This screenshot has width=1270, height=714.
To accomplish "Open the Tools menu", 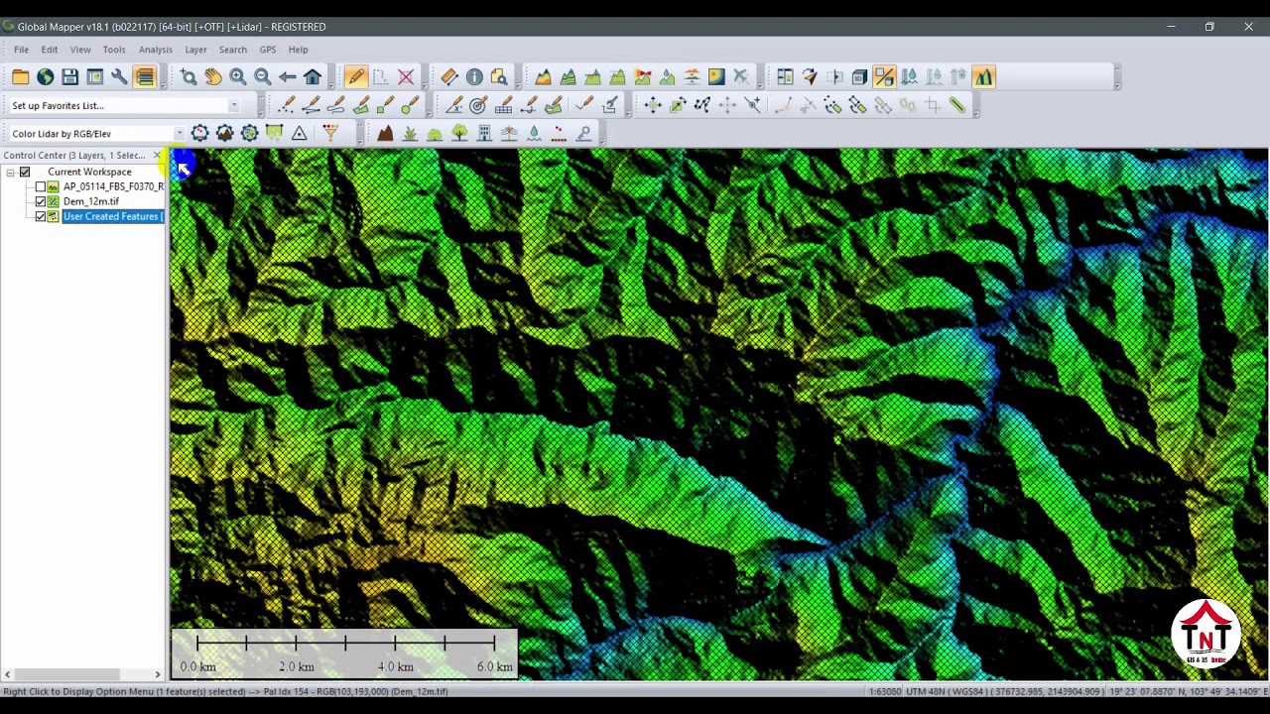I will 114,50.
